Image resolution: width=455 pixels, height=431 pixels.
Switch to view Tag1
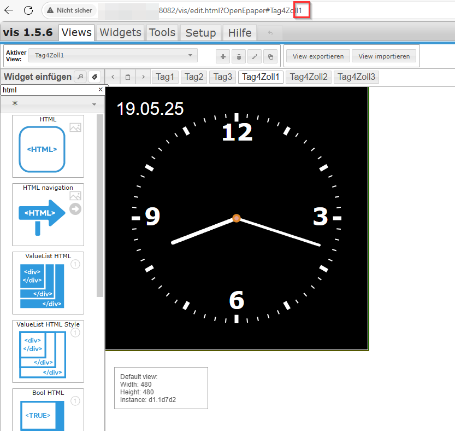165,77
